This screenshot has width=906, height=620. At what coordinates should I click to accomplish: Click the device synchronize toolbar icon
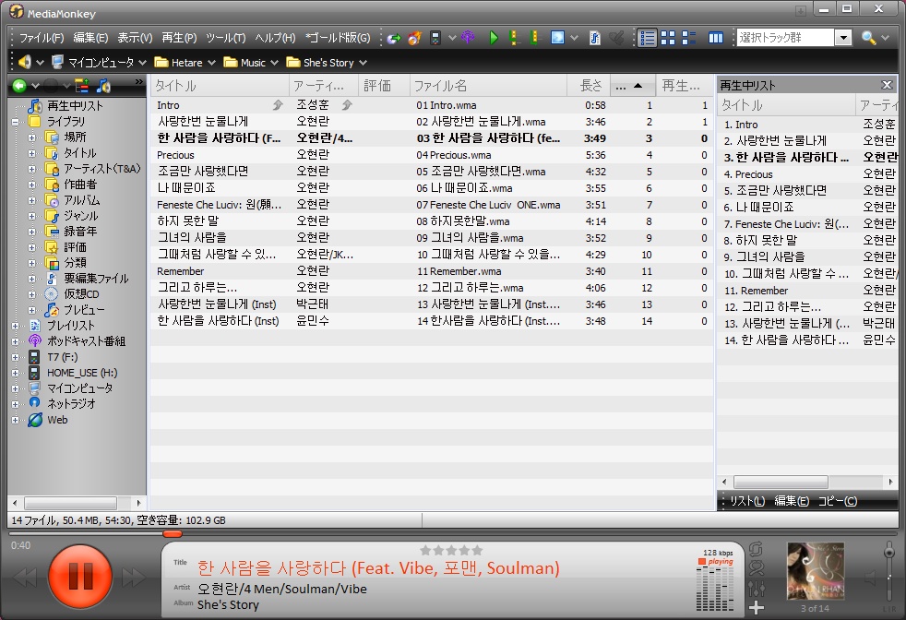[x=435, y=38]
